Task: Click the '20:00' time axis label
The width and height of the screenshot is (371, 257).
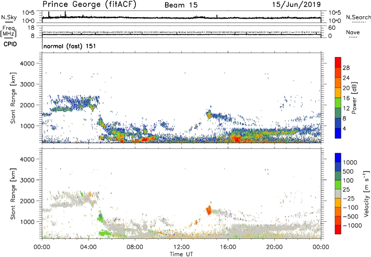Action: point(274,247)
